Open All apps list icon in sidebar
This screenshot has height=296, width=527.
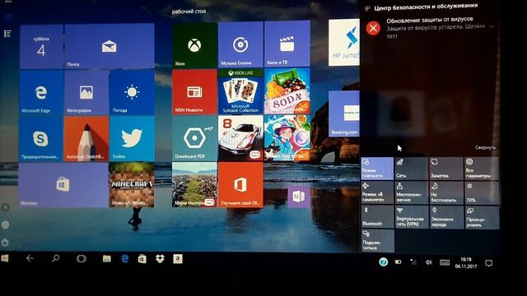tap(7, 34)
